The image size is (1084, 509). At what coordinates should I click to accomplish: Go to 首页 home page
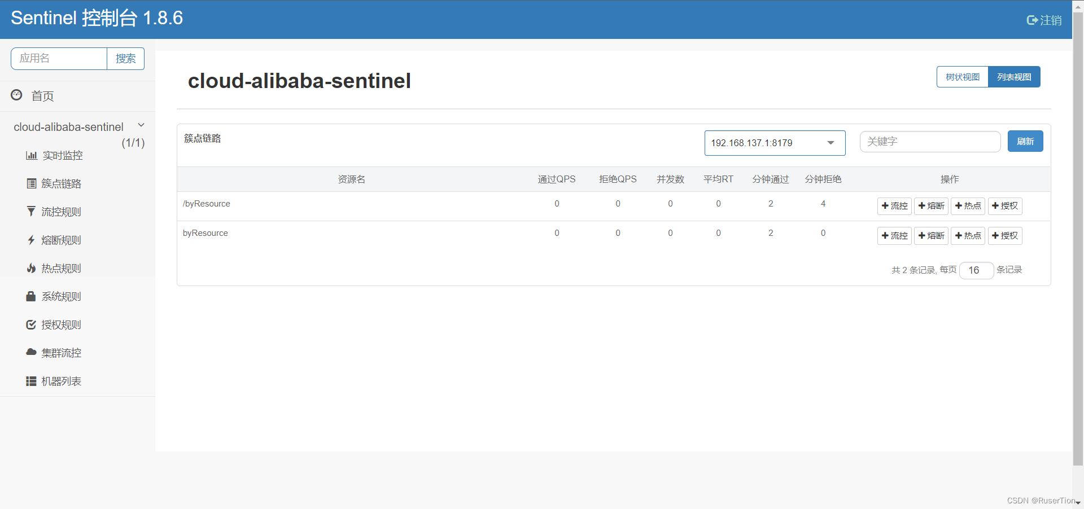coord(42,96)
